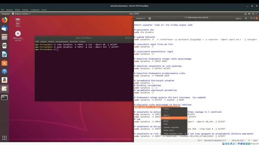
Task: Open VirtualBox Wejście menu
Action: [25, 10]
